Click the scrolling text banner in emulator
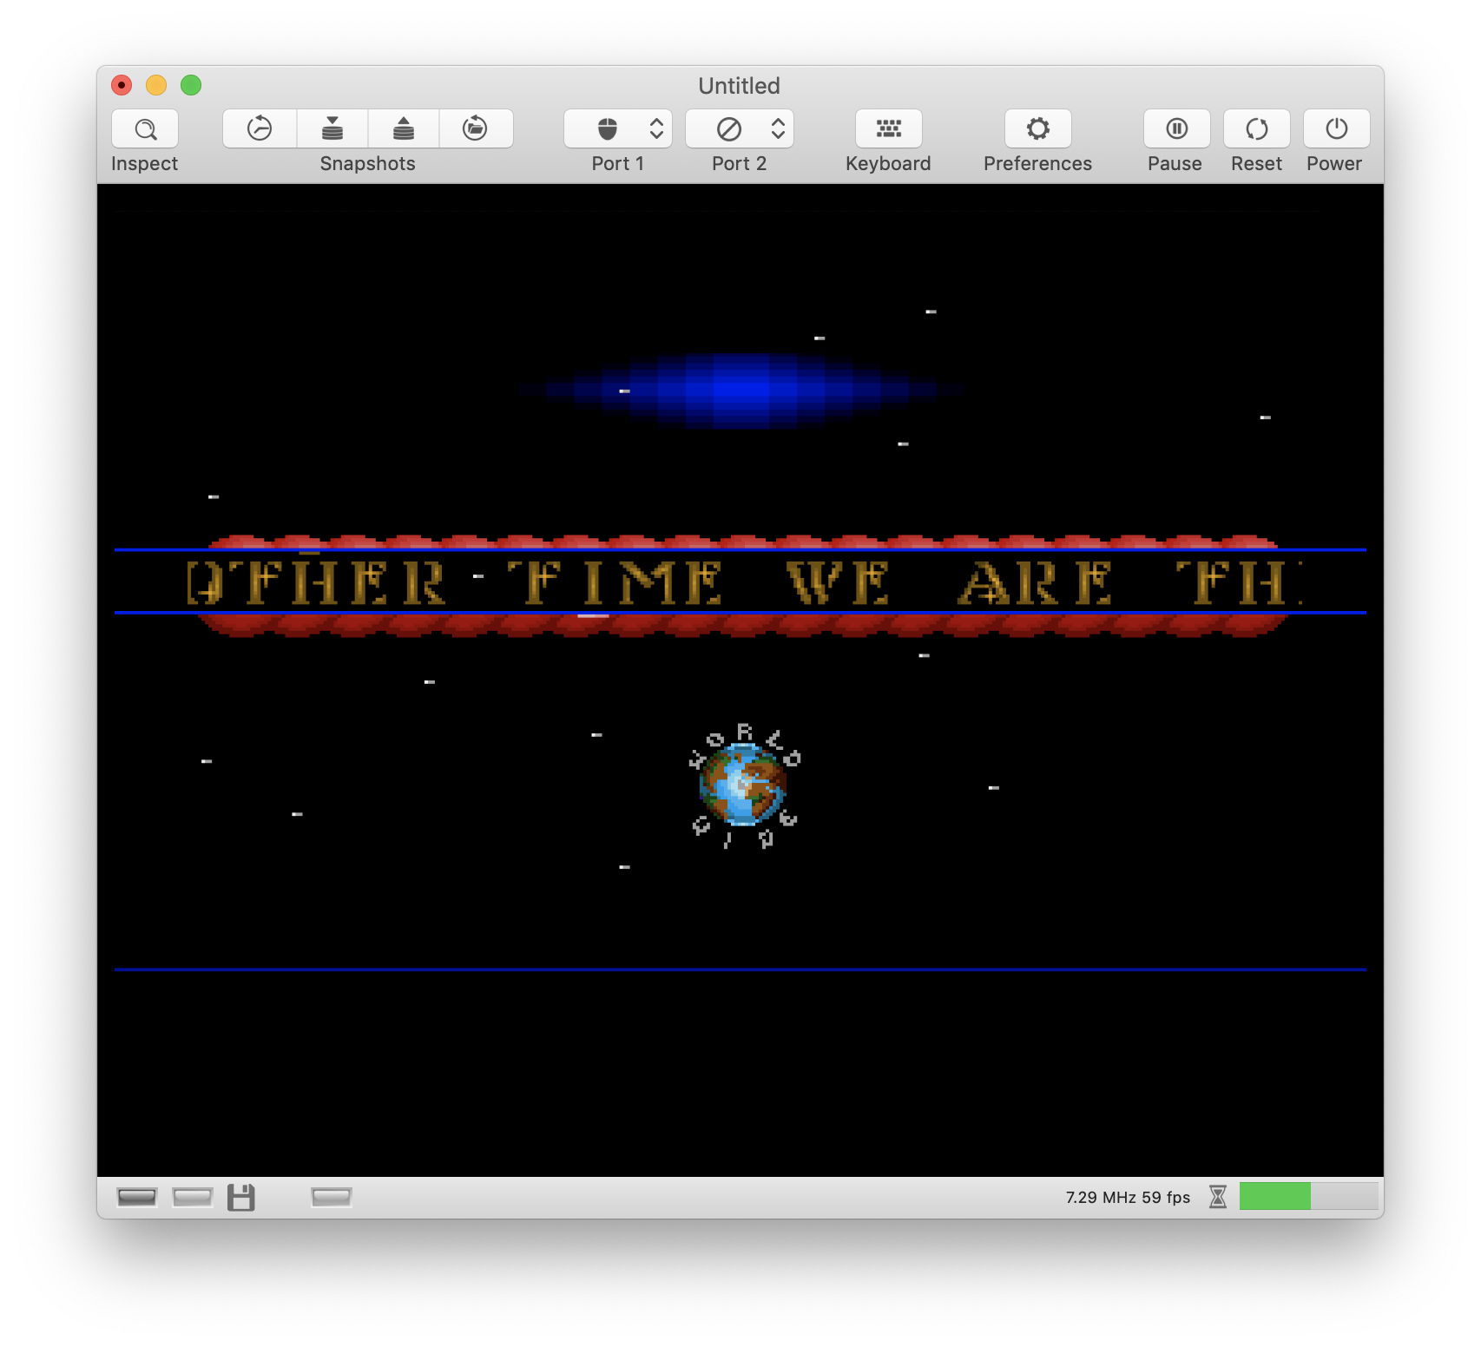 tap(742, 582)
